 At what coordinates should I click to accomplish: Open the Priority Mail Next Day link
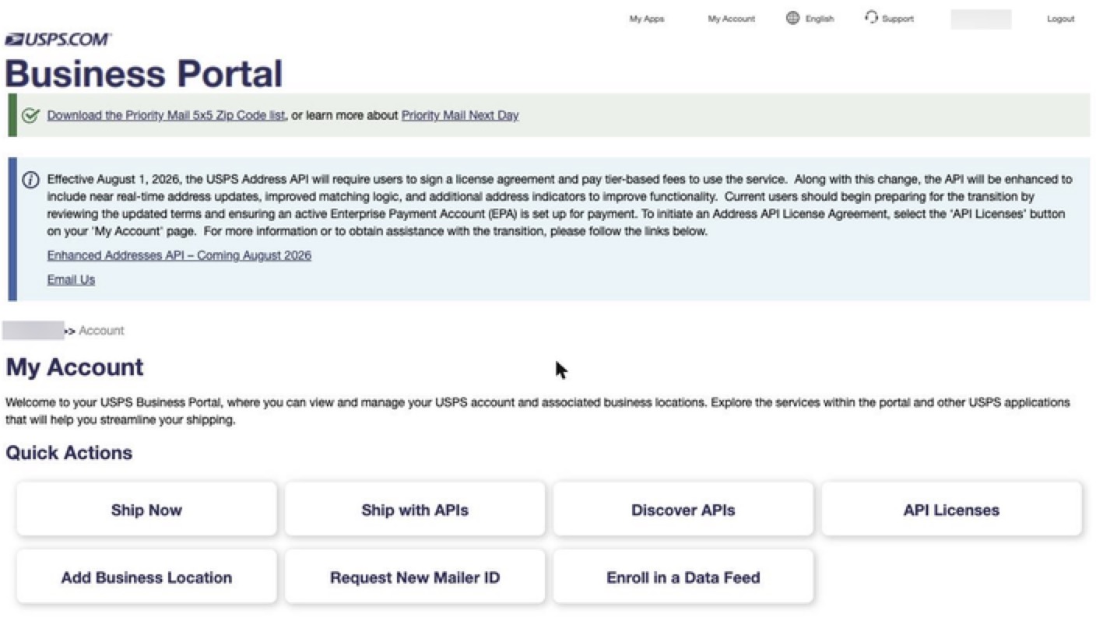[x=460, y=115]
